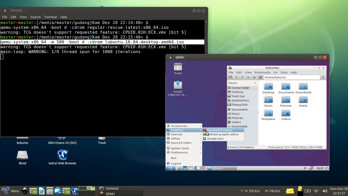Open the Bookmarks menu in the file manager

(262, 72)
